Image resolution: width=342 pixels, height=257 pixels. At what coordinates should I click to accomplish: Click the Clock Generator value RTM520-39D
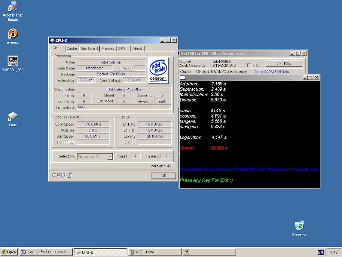(224, 65)
